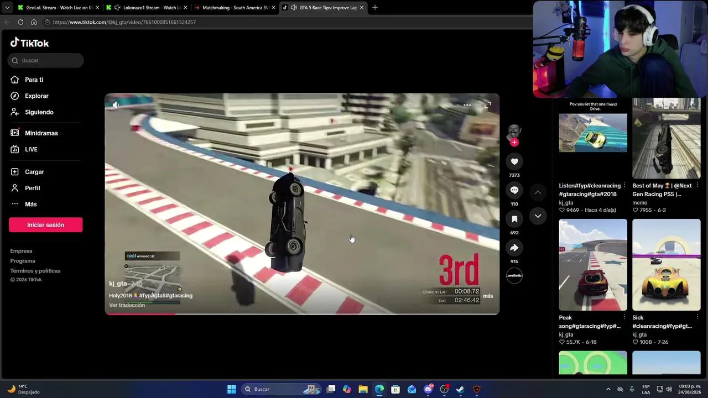Focus the TikTok Buscar search field
The height and width of the screenshot is (398, 708).
[46, 60]
